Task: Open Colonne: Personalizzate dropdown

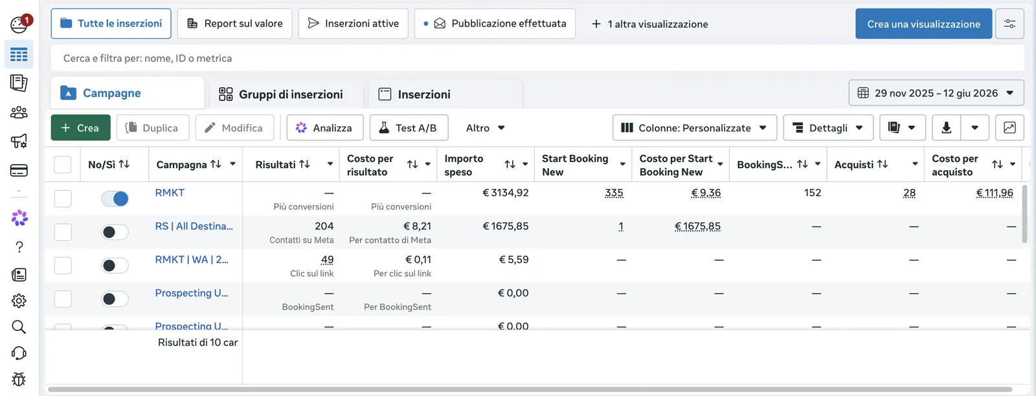Action: (694, 128)
